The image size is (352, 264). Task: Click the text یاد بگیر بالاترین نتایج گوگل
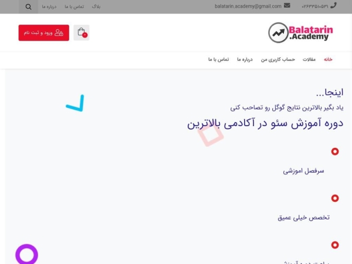click(x=307, y=108)
